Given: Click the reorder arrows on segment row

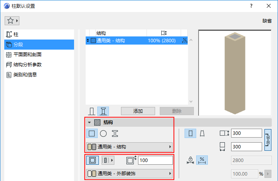Looking at the screenshot, I should 88,41.
